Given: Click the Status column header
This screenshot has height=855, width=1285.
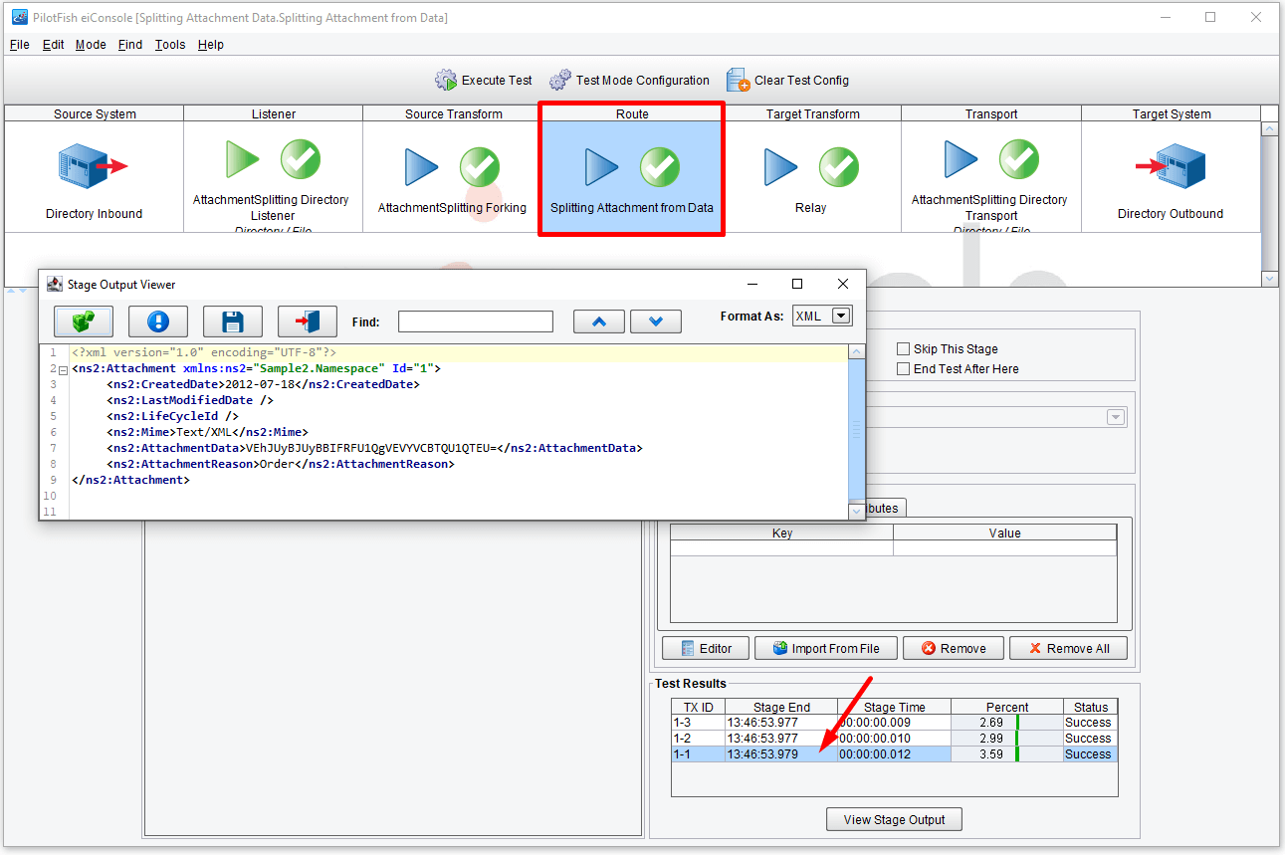Looking at the screenshot, I should click(1091, 708).
